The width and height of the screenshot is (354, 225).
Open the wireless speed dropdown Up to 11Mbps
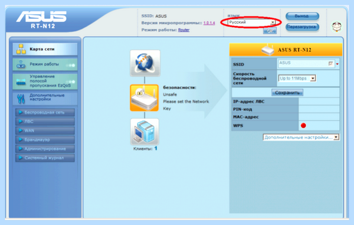(297, 79)
